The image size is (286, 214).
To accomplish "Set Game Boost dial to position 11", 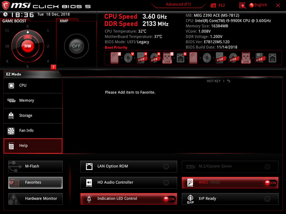I will (x=7, y=30).
